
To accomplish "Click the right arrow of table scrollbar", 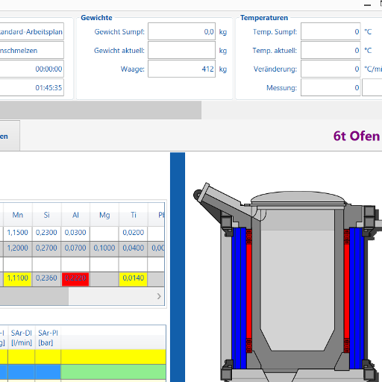I will [159, 296].
